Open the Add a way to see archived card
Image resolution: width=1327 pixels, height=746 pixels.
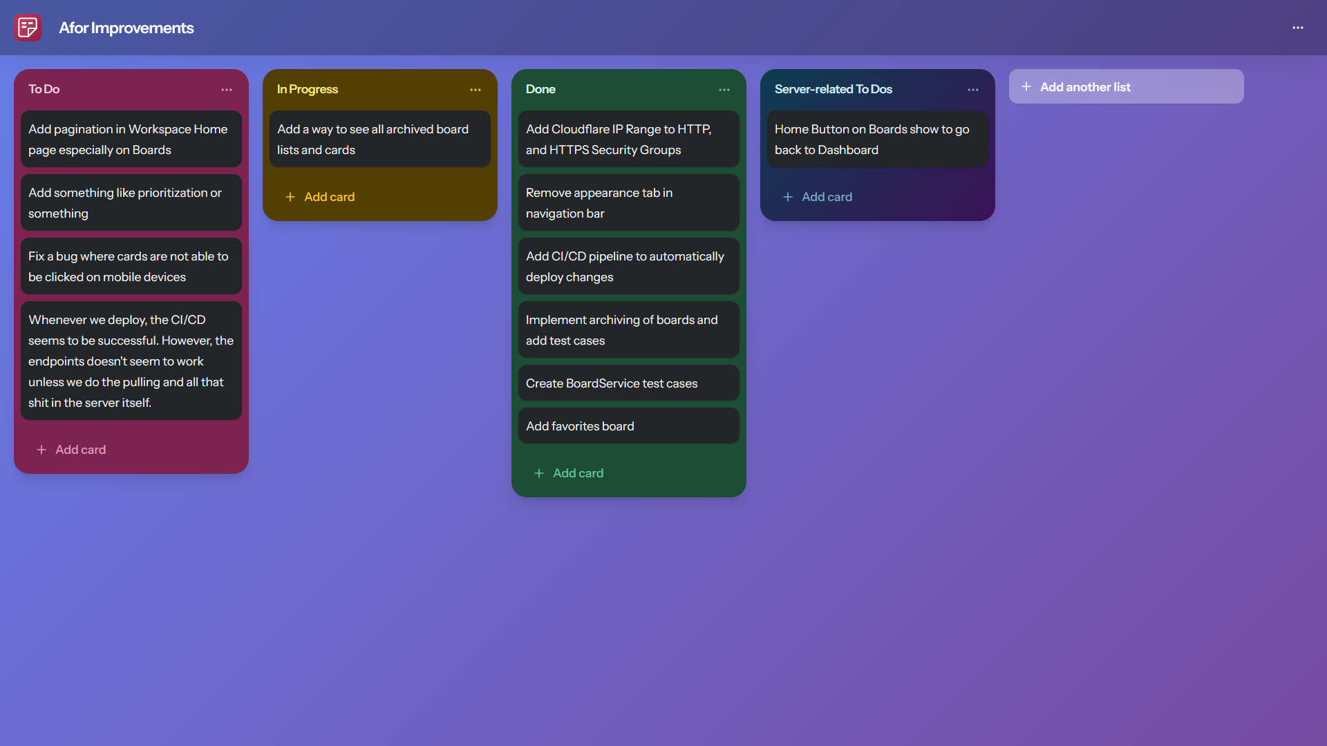(380, 139)
